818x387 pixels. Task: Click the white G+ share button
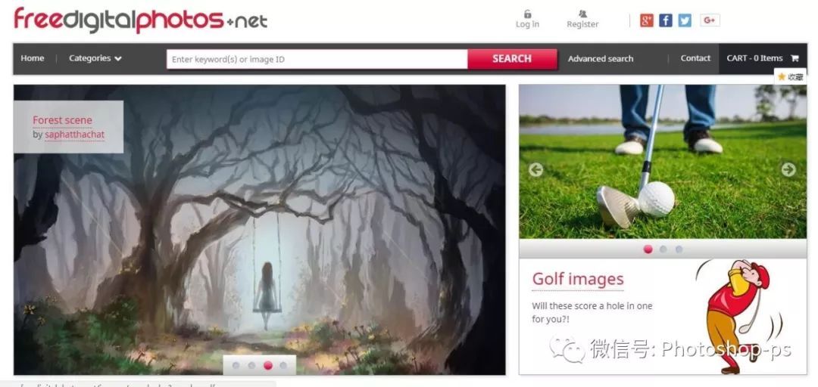pyautogui.click(x=710, y=20)
